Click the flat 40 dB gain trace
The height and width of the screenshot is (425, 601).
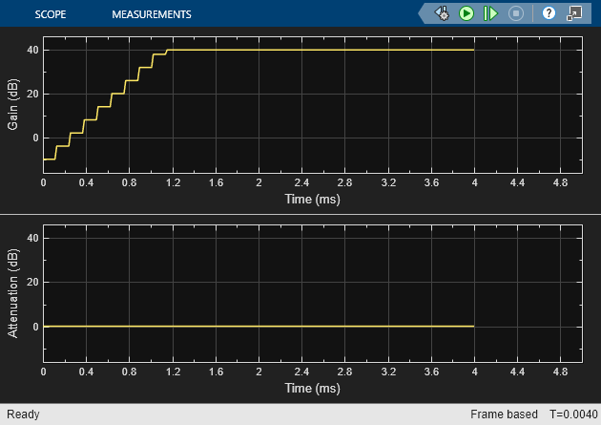pyautogui.click(x=321, y=50)
